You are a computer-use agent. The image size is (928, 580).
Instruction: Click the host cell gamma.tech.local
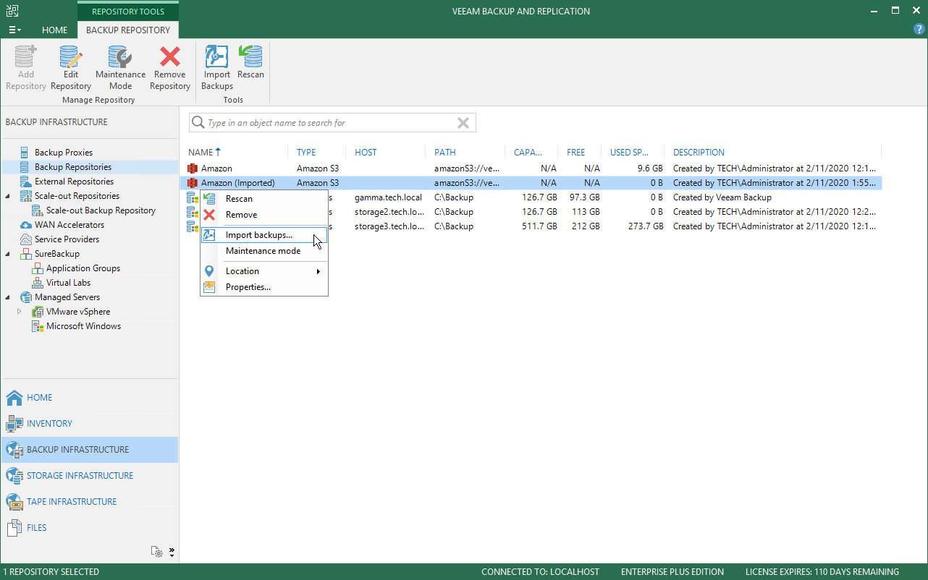click(388, 197)
